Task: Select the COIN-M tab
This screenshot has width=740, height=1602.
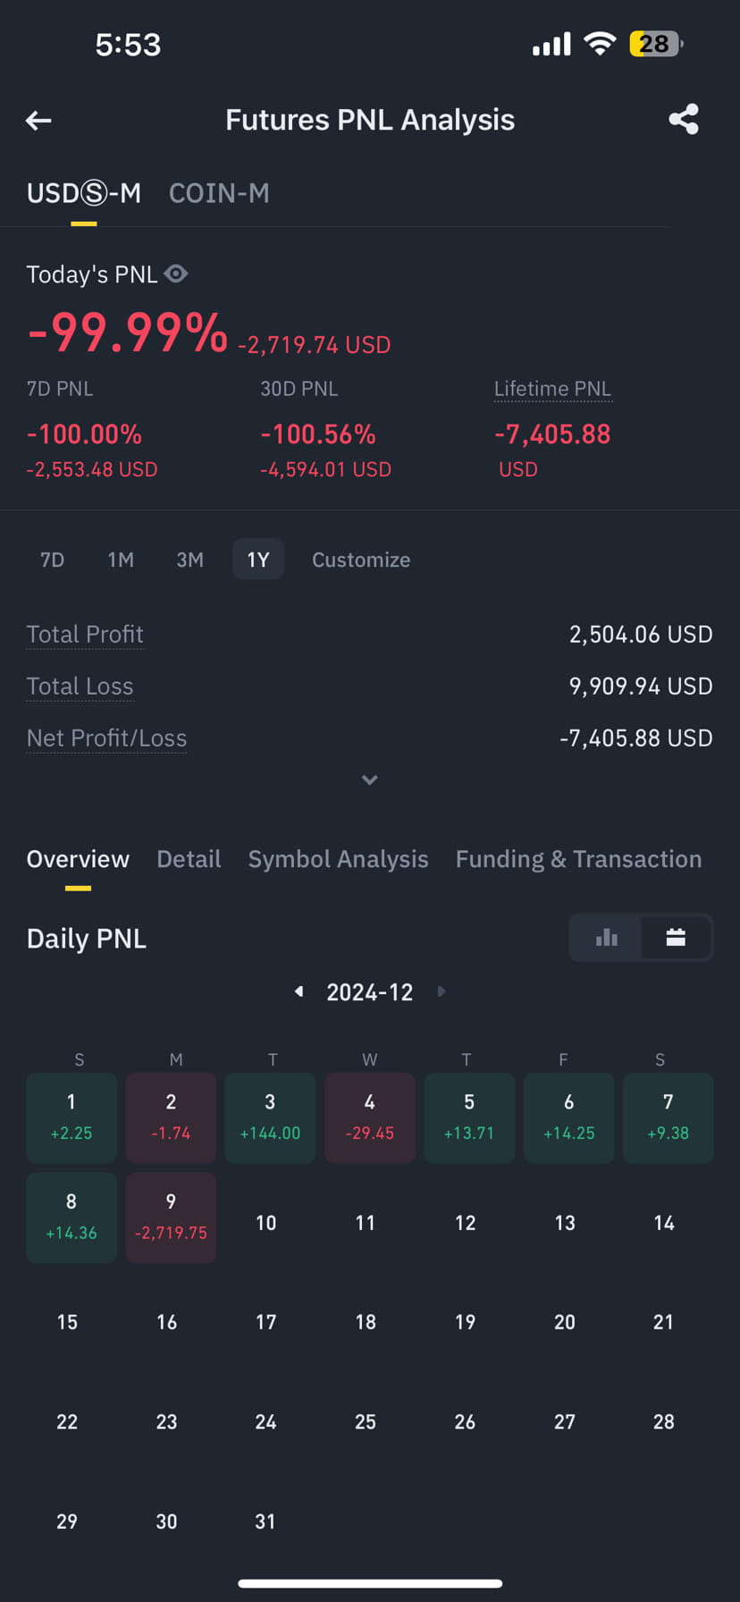Action: tap(219, 193)
